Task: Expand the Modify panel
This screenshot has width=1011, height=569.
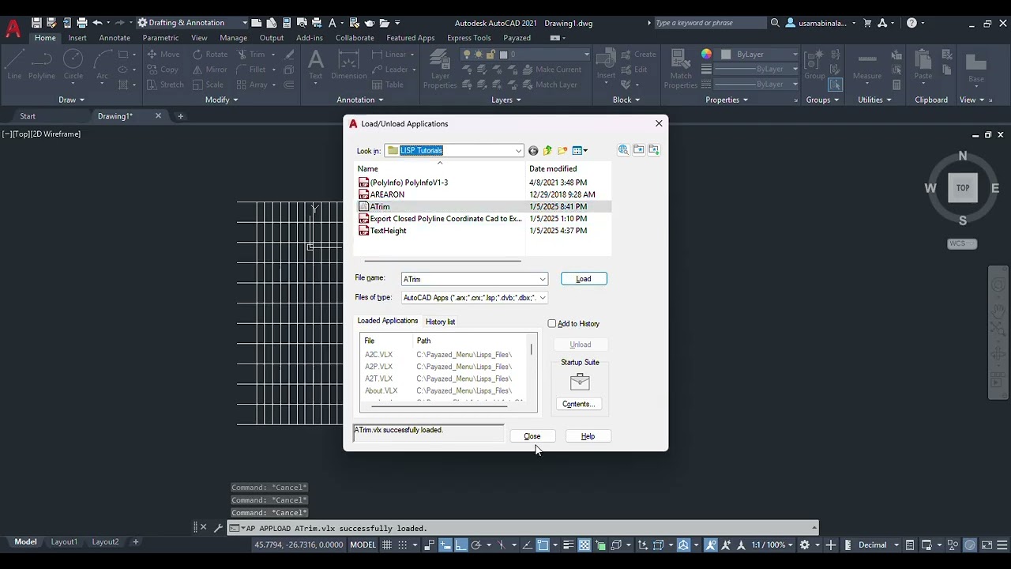Action: click(221, 100)
